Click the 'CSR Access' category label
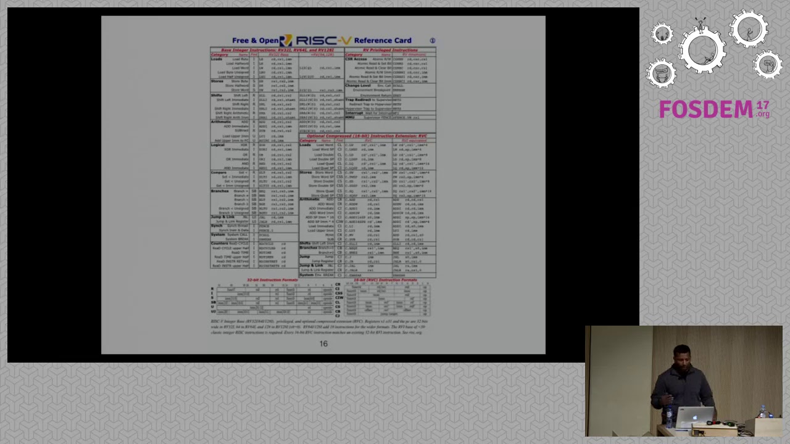The image size is (790, 444). (x=356, y=59)
